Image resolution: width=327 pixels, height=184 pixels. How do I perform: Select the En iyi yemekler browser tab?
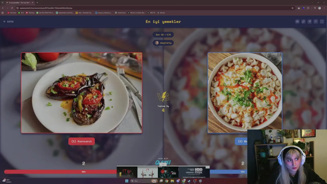pos(20,3)
